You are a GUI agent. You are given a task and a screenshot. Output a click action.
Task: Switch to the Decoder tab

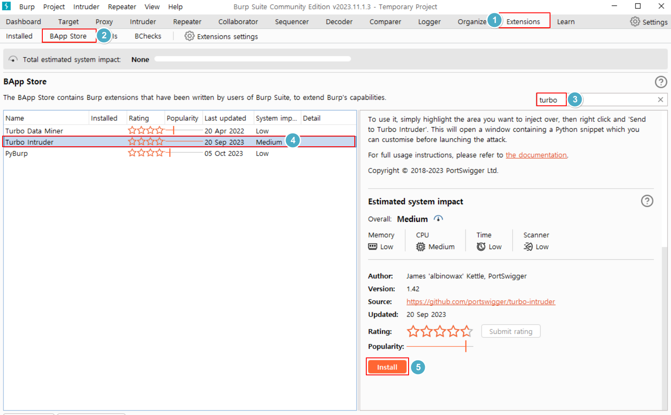coord(339,22)
